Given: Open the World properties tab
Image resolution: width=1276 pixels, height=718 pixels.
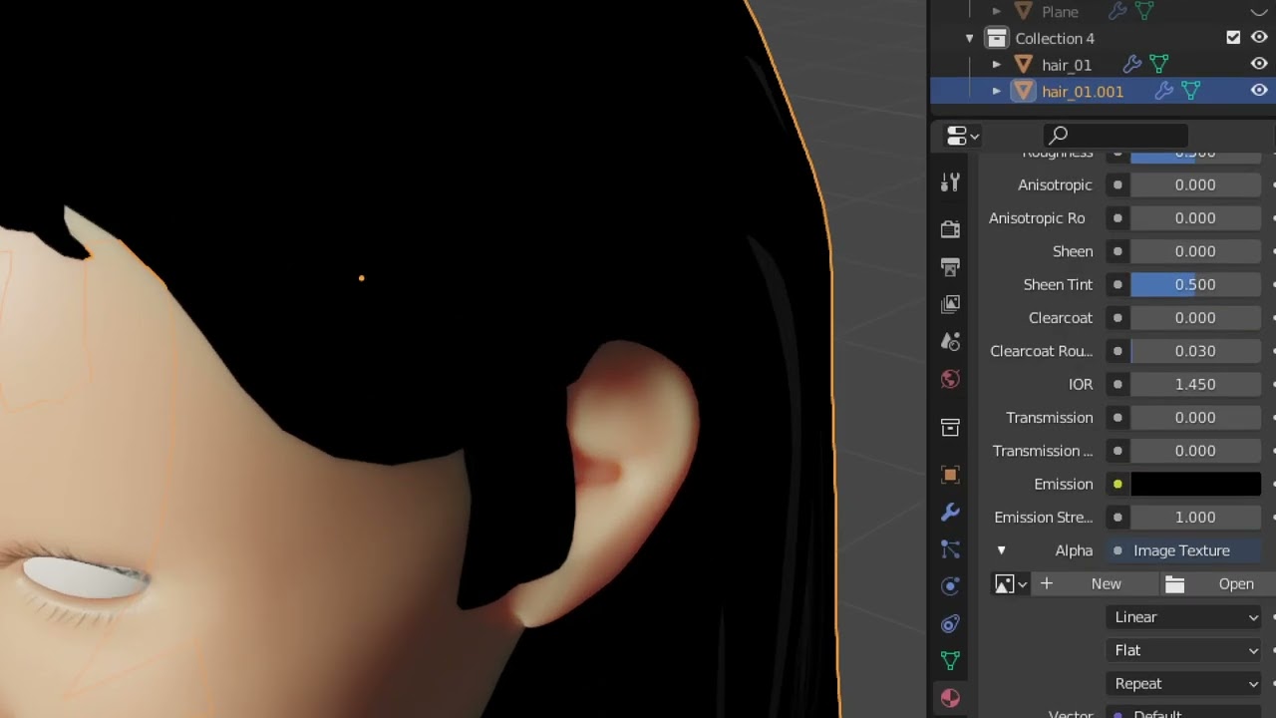Looking at the screenshot, I should (x=950, y=379).
